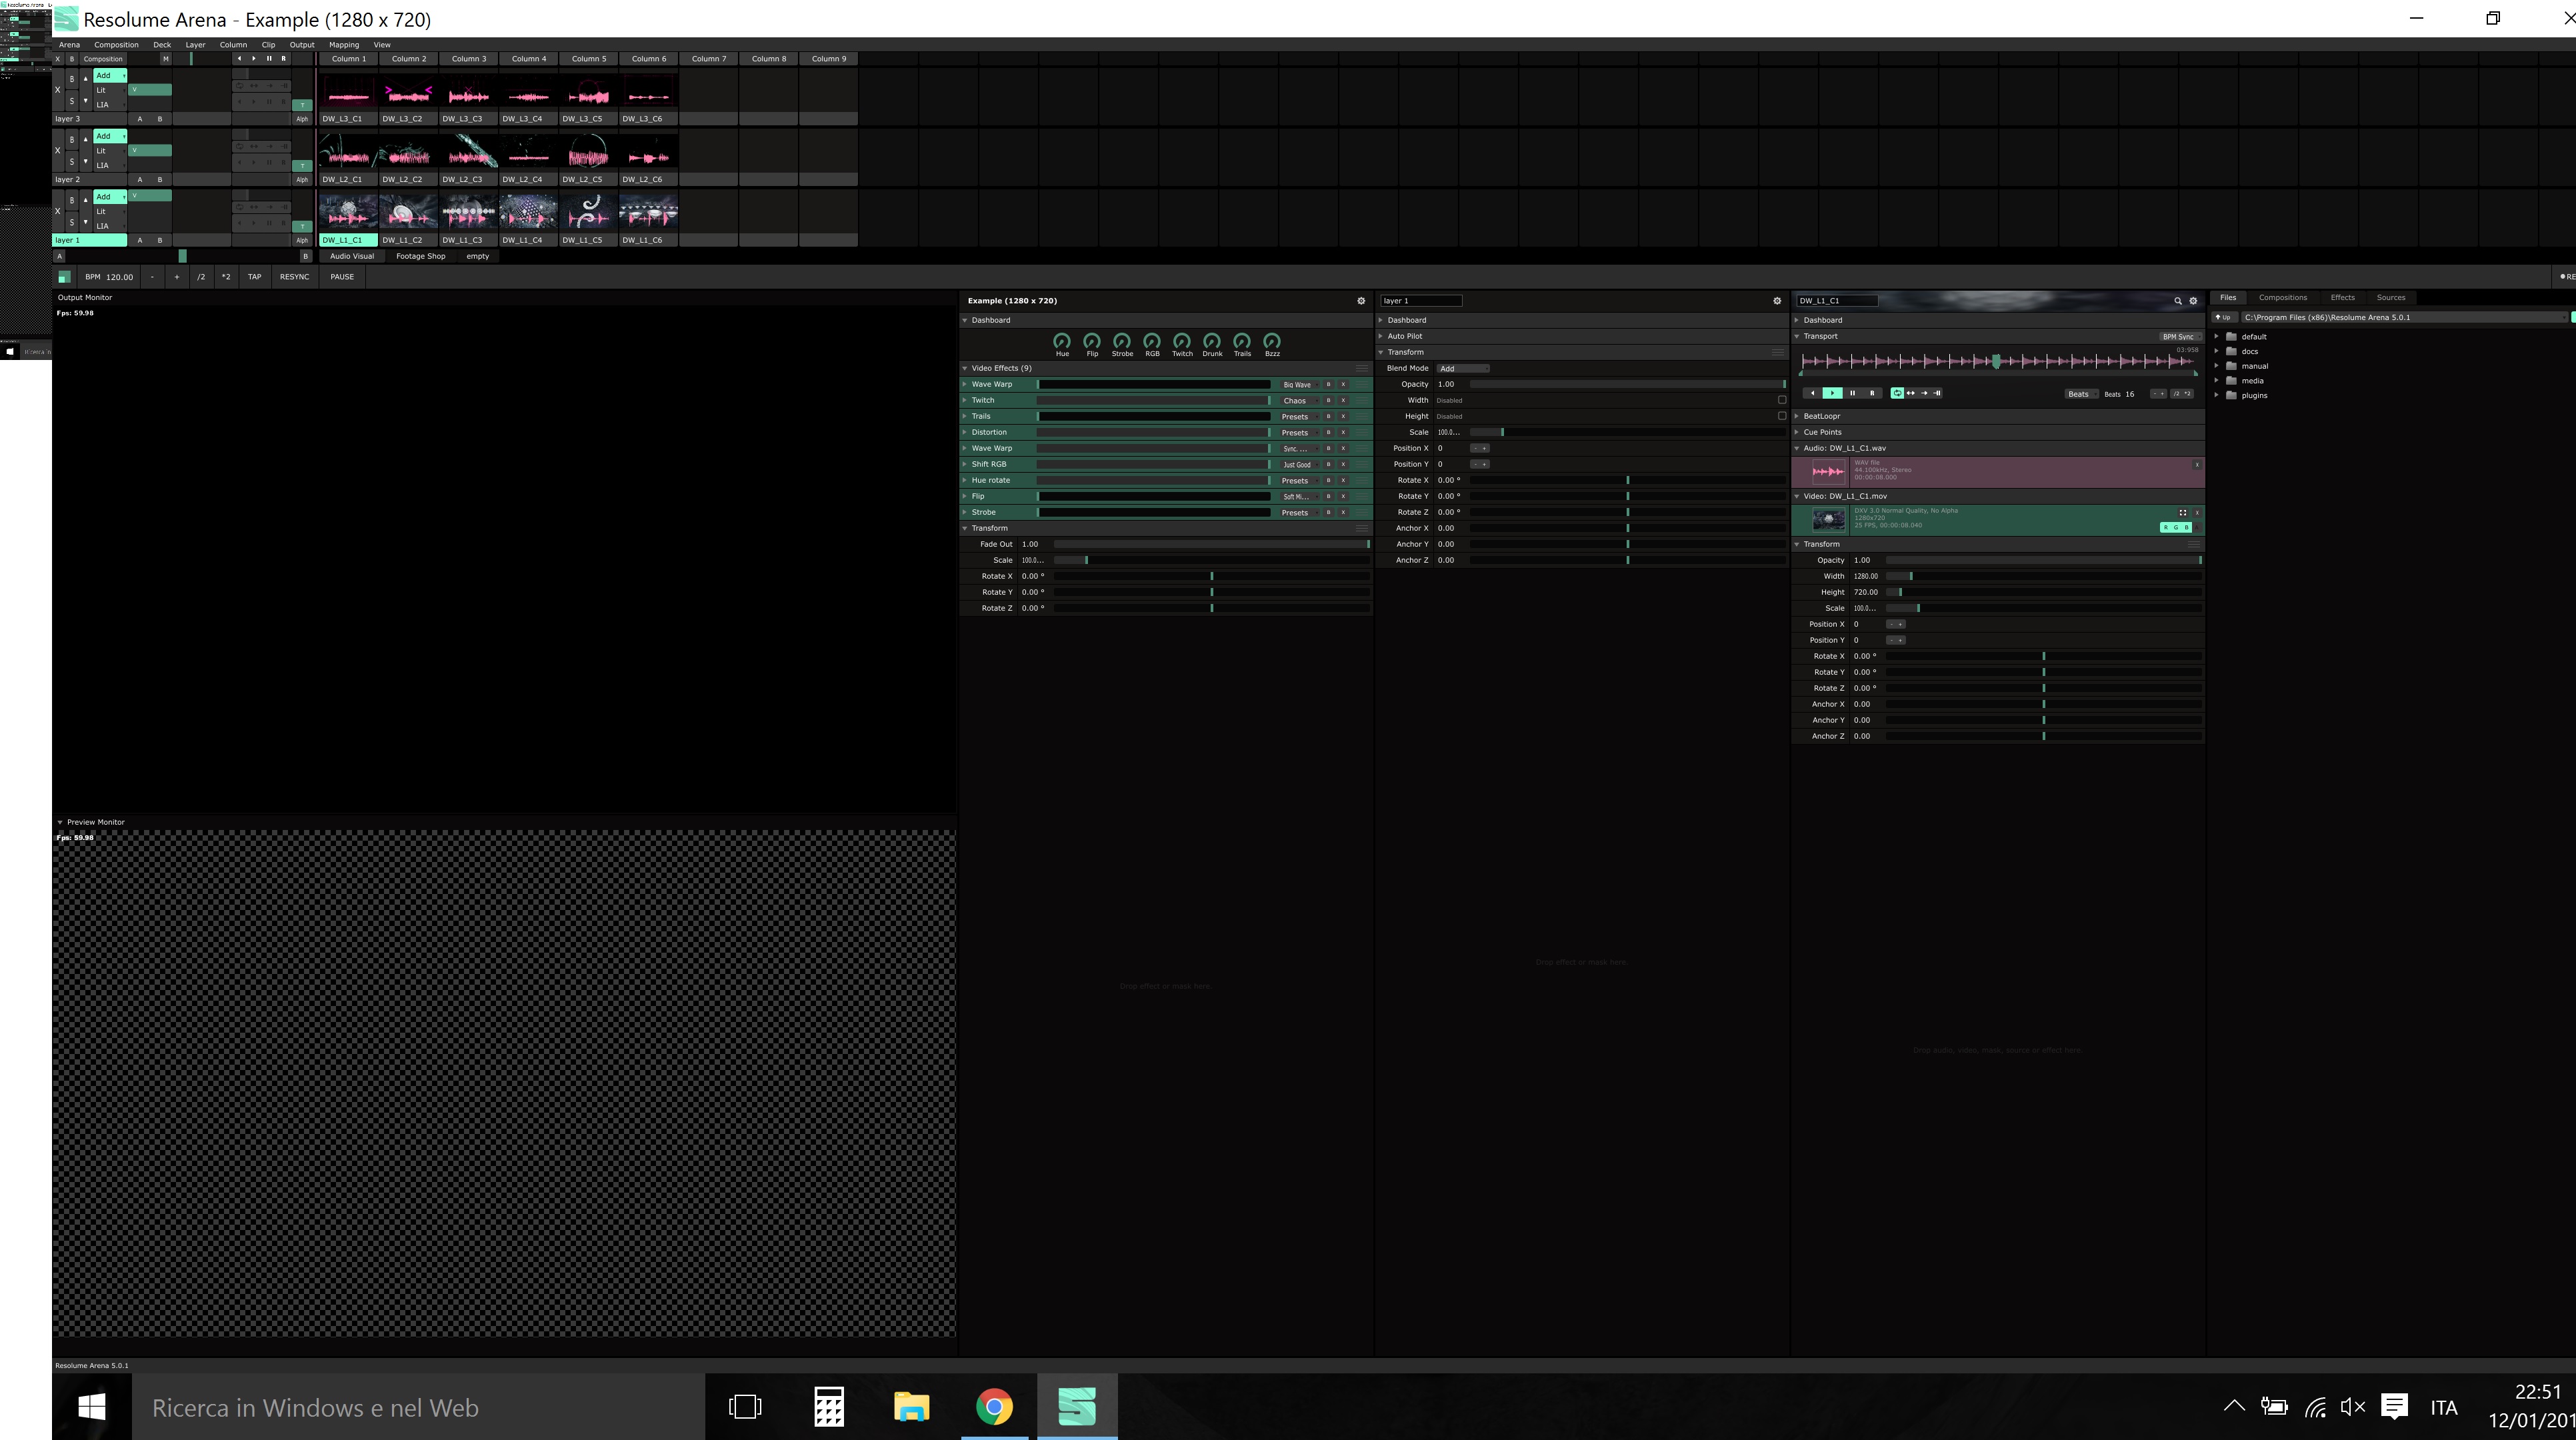Click the ping-pong bounce mode icon in clip transport
Image resolution: width=2576 pixels, height=1440 pixels.
(1911, 393)
